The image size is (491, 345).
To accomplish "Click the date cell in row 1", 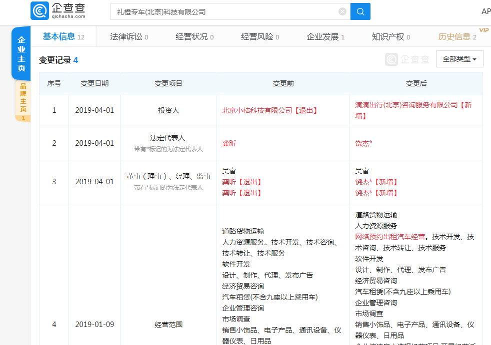I will pos(94,110).
